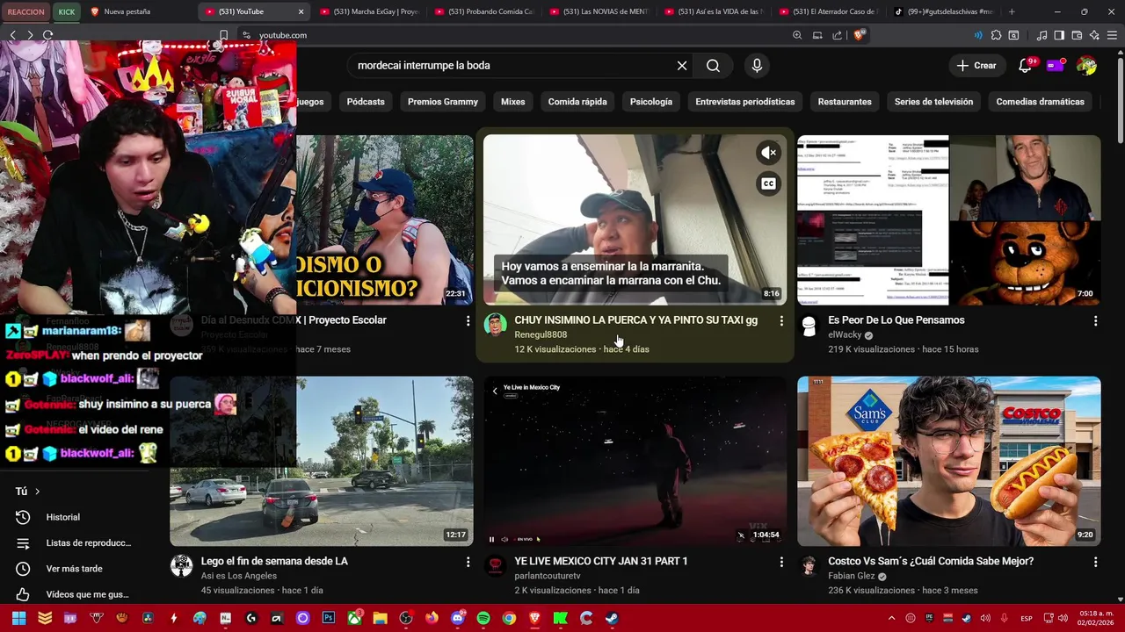Open the Fabian Glez channel link
This screenshot has height=632, width=1125.
(852, 576)
